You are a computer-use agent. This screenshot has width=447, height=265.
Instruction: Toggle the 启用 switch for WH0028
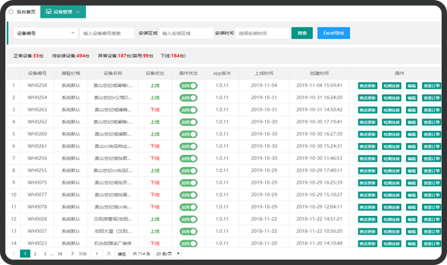tap(189, 219)
